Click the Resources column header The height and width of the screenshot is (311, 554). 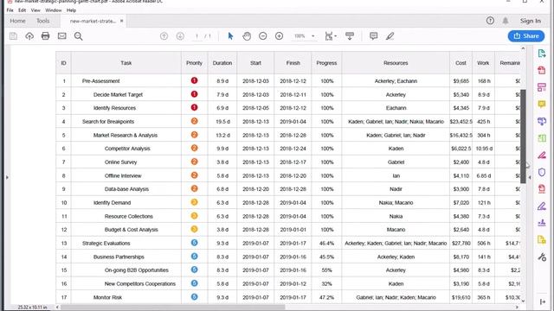396,63
